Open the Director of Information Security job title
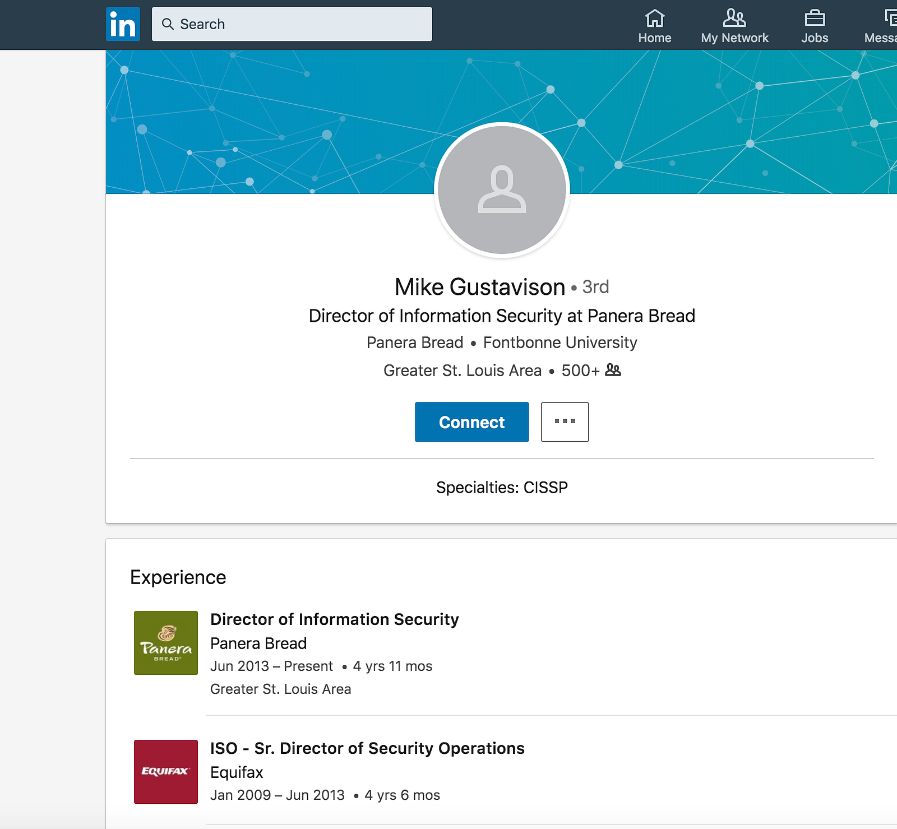The height and width of the screenshot is (829, 897). click(x=335, y=619)
